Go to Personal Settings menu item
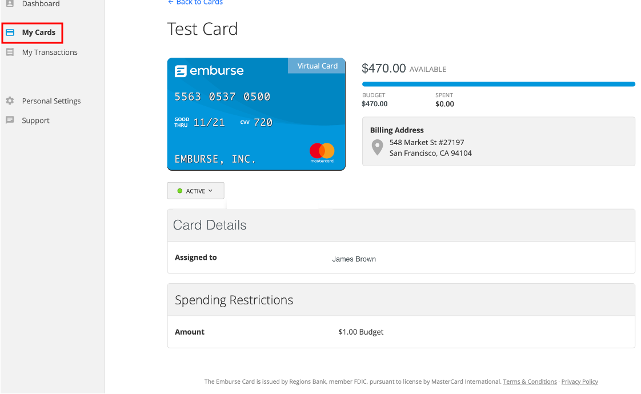This screenshot has width=641, height=394. (51, 101)
